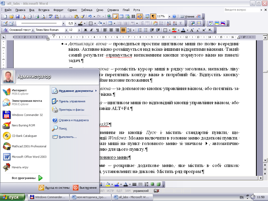Open the style Основной текст dropdown

coord(33,30)
